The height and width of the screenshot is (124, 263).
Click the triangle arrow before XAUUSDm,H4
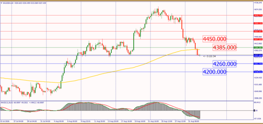(x=1, y=3)
